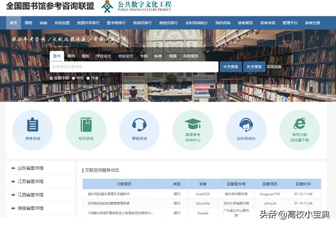Viewport: 336px width, 225px height.
Task: Switch to the 专利 search tab
Action: point(144,56)
